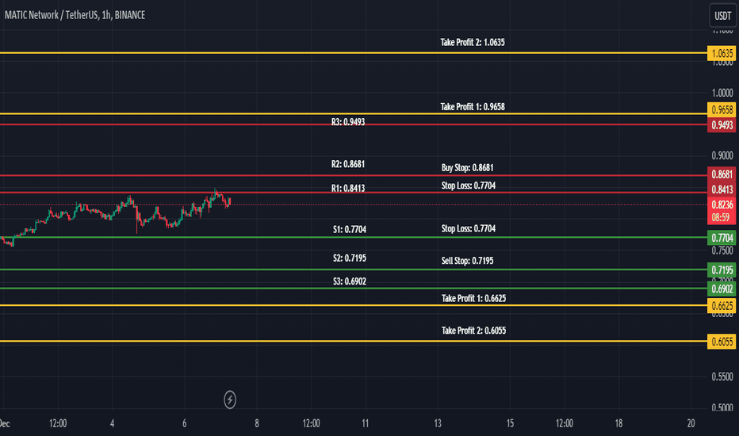The height and width of the screenshot is (436, 739).
Task: Click the date label 13 on time axis
Action: (438, 423)
